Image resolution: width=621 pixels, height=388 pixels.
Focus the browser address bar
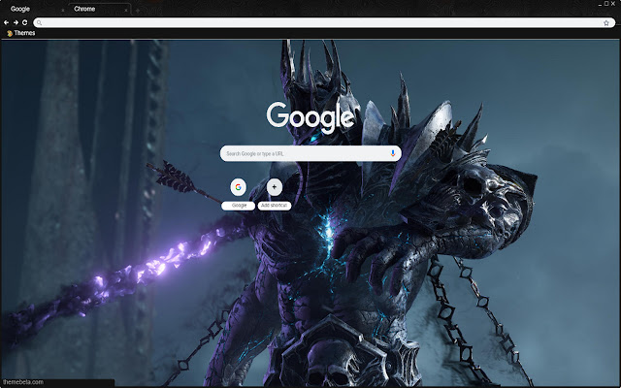click(x=324, y=23)
